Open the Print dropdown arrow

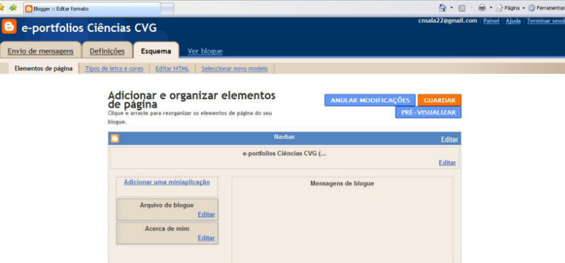pyautogui.click(x=490, y=7)
